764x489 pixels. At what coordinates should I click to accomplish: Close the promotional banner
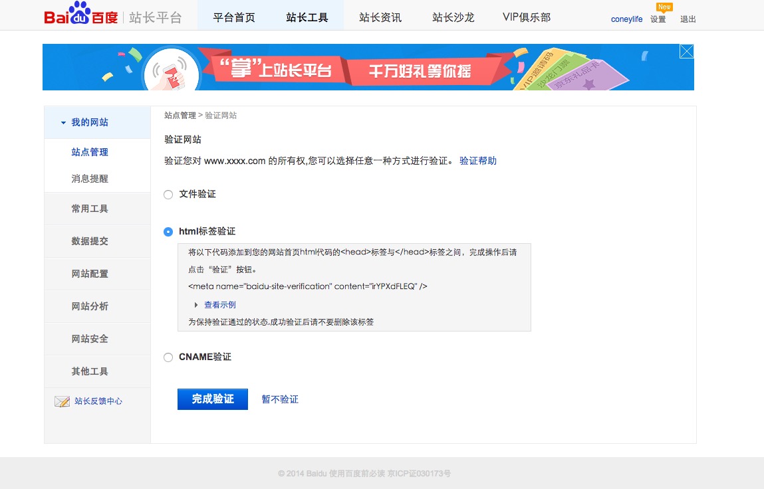pyautogui.click(x=686, y=51)
